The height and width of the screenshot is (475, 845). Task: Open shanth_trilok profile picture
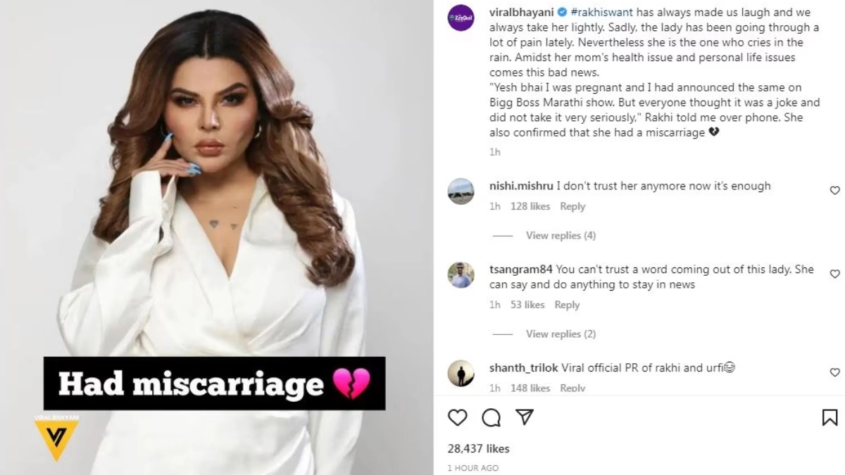tap(461, 373)
